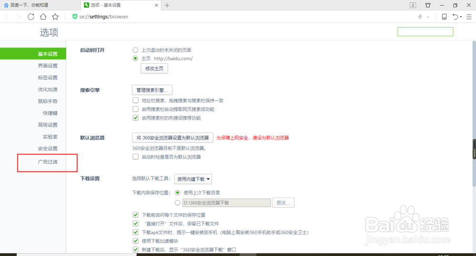Enable 启动时检查是否为默认浏览器 checkbox

click(x=136, y=157)
